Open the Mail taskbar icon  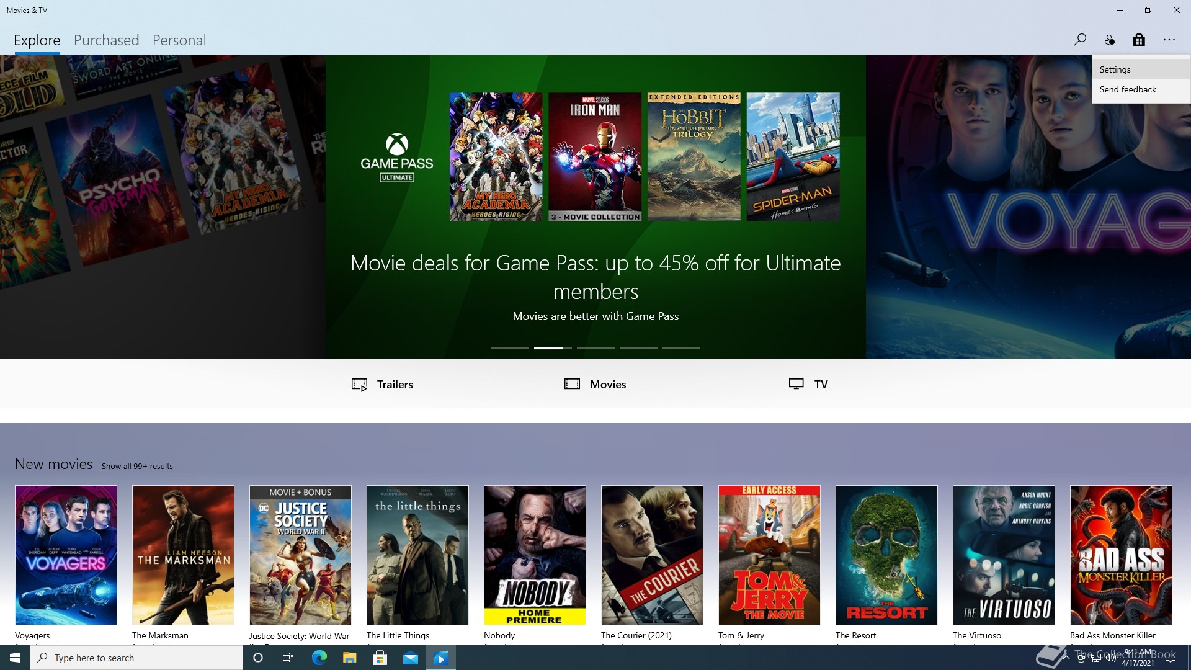(x=411, y=658)
